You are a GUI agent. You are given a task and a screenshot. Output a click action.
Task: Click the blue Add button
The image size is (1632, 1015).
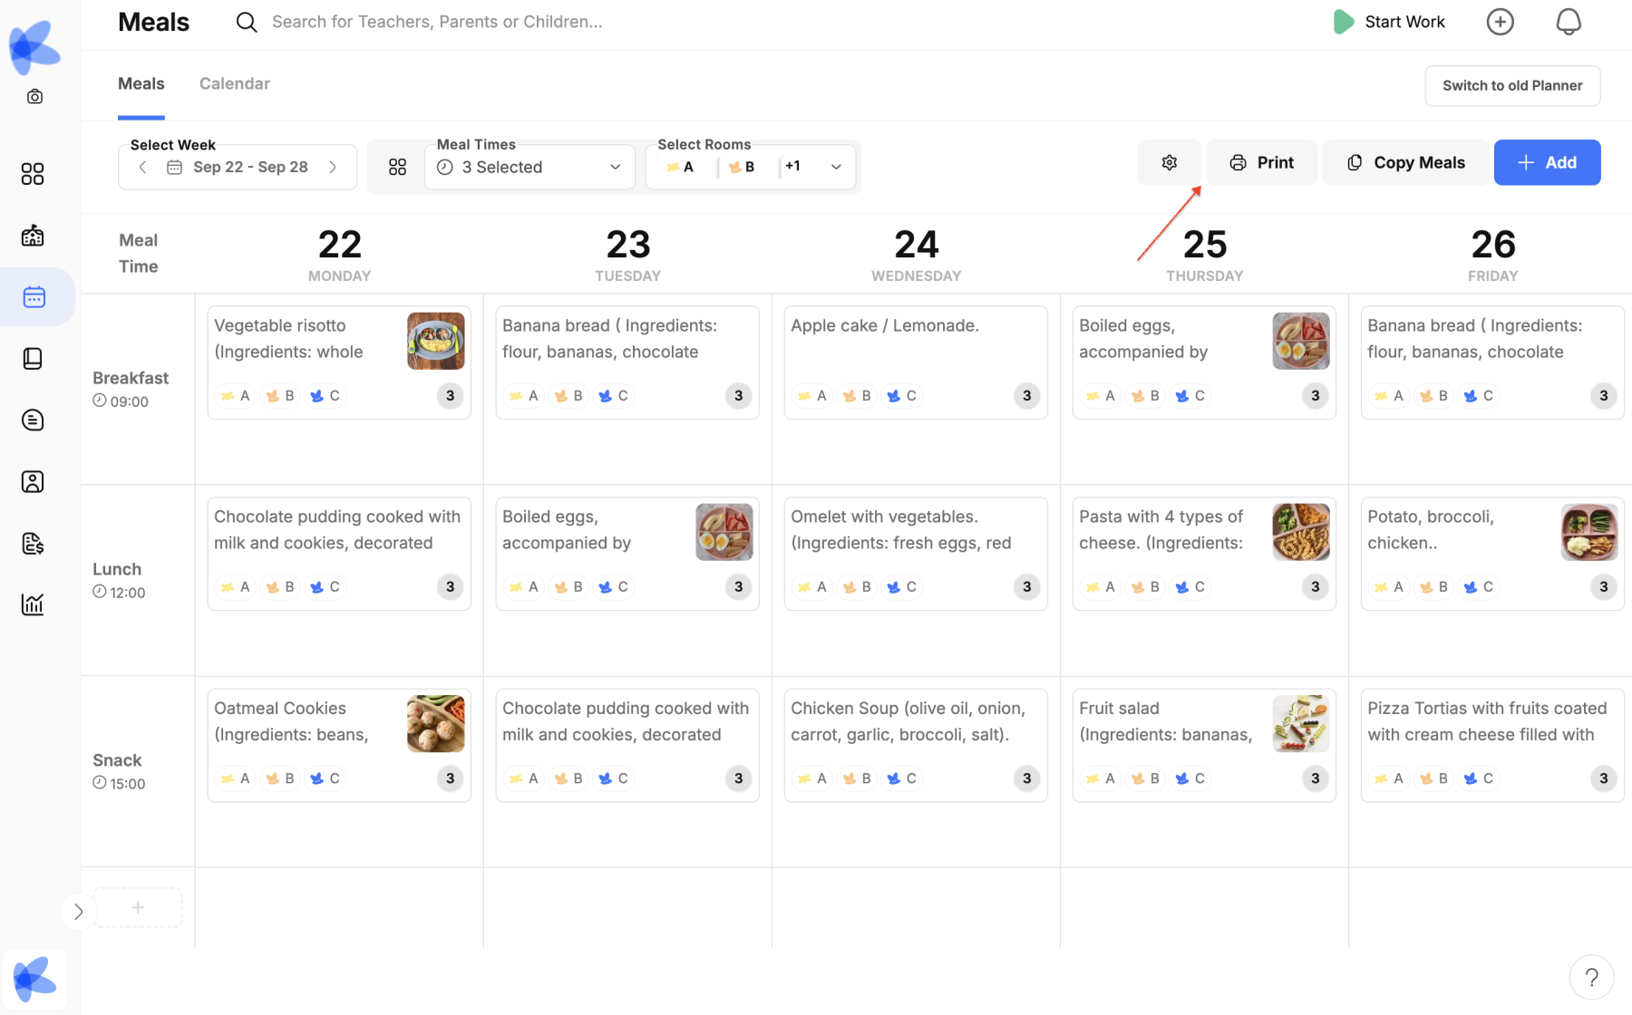click(1547, 162)
